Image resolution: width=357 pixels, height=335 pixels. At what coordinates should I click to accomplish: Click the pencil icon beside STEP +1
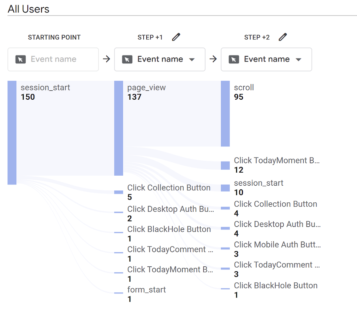[x=176, y=37]
